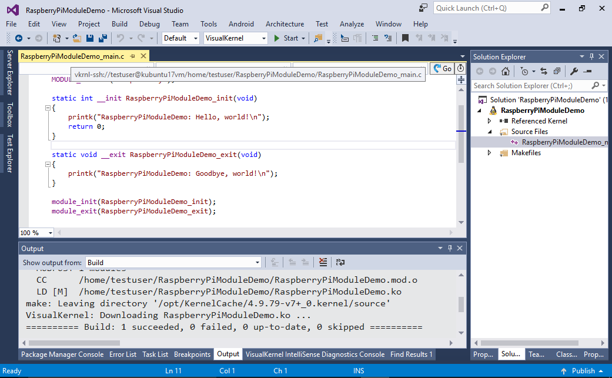The image size is (612, 378).
Task: Collapse the _exit function code block
Action: [48, 165]
